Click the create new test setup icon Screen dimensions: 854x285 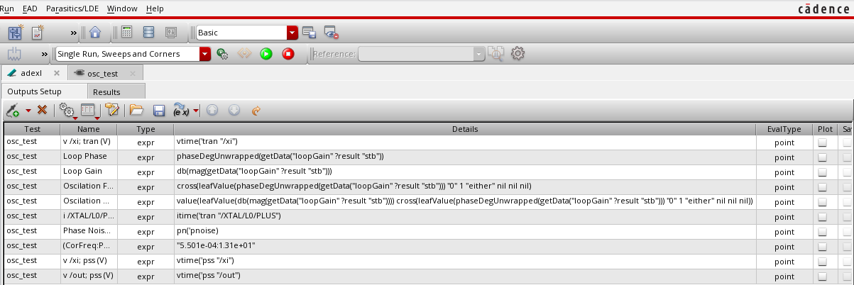[x=16, y=33]
